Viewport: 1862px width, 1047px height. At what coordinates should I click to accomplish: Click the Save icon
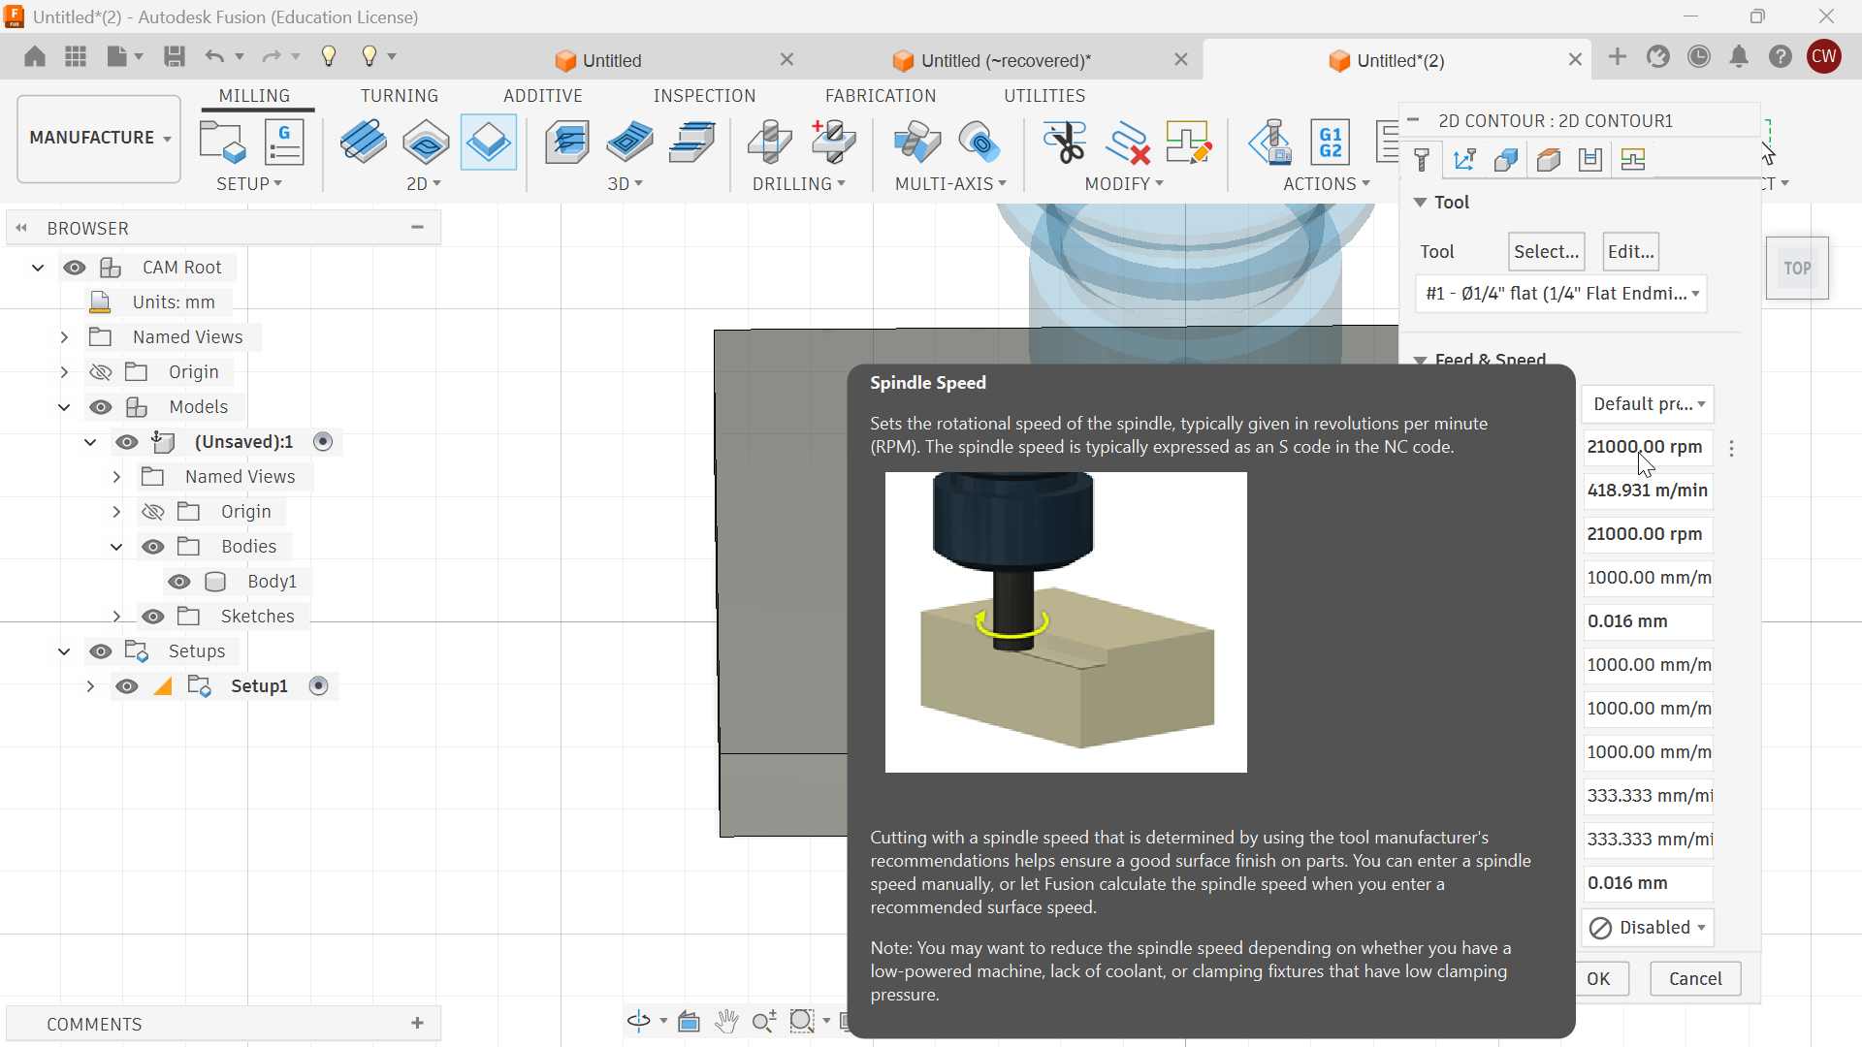(175, 56)
